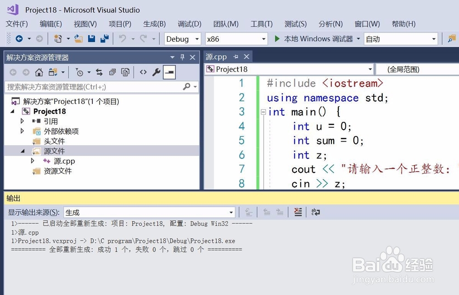
Task: Click Collapse All icon in Solution Explorer
Action: pos(112,72)
